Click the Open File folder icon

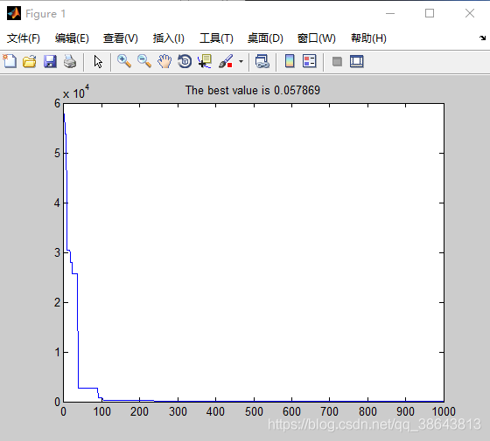point(30,61)
